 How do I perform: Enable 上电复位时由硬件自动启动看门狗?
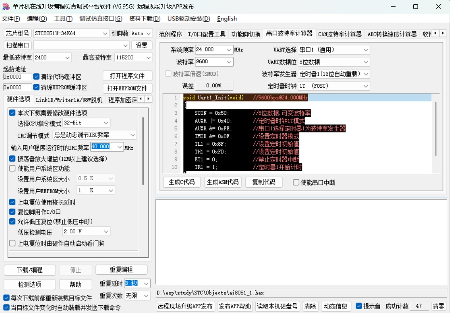(x=12, y=243)
